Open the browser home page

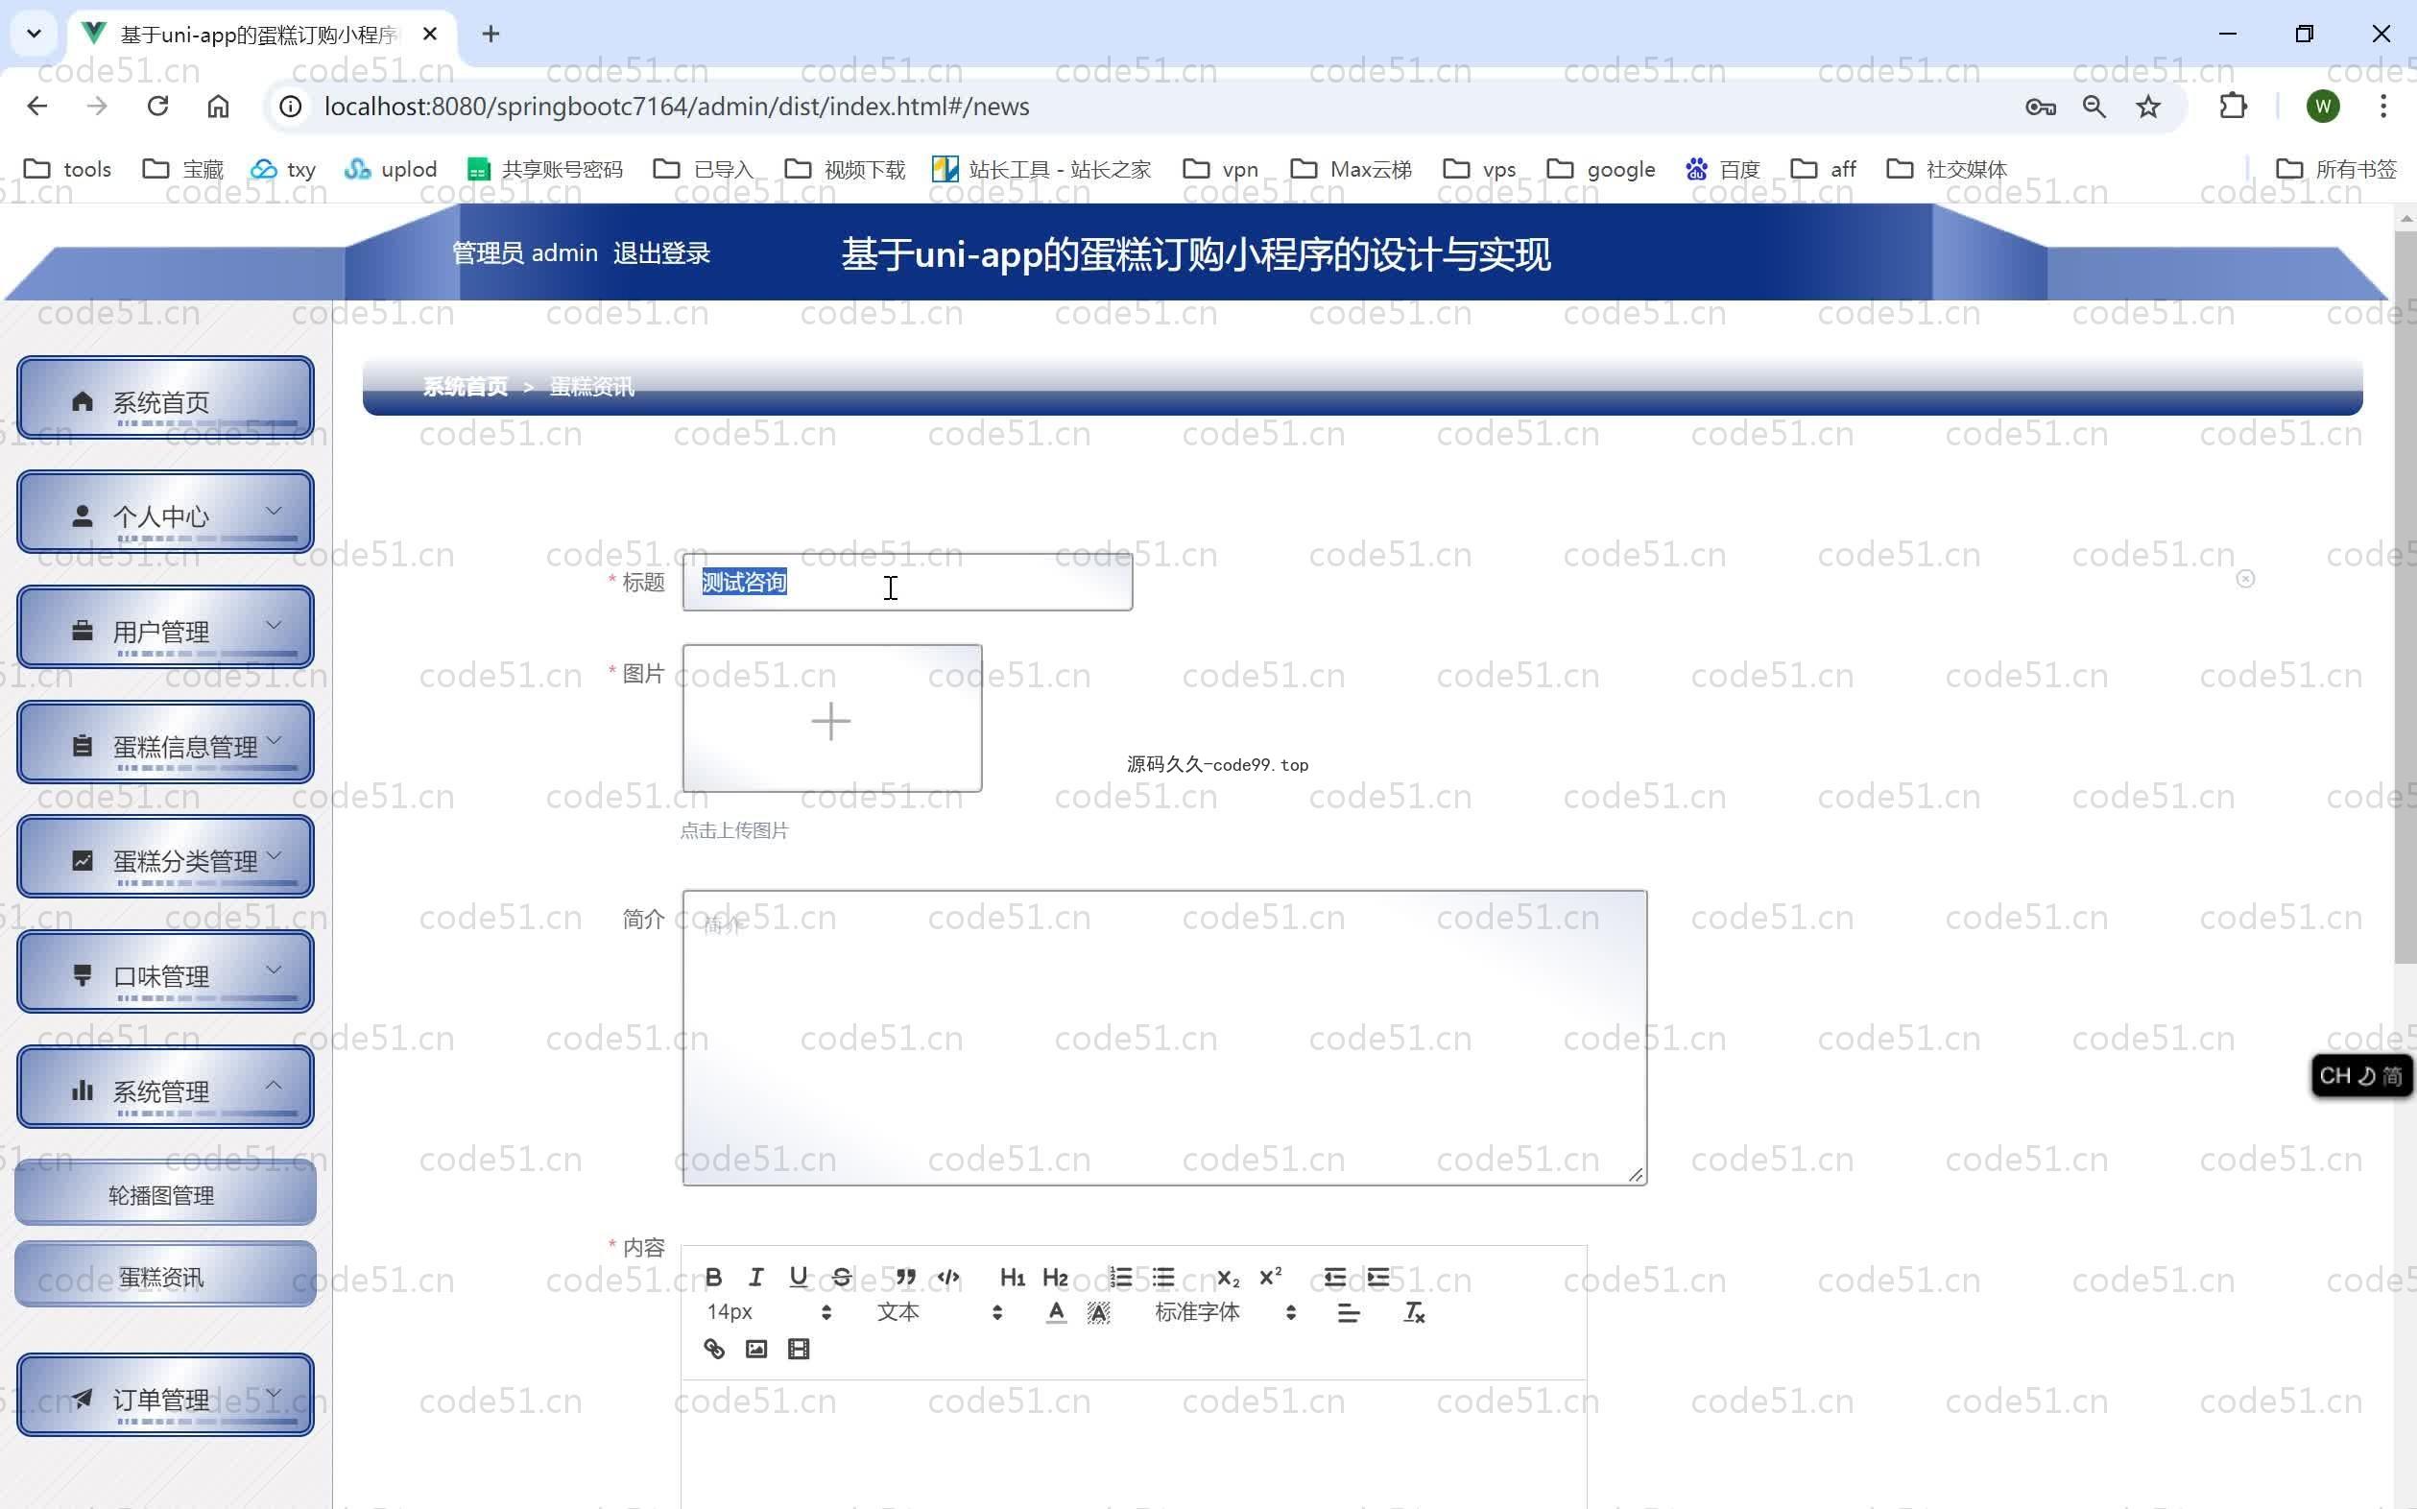(218, 106)
